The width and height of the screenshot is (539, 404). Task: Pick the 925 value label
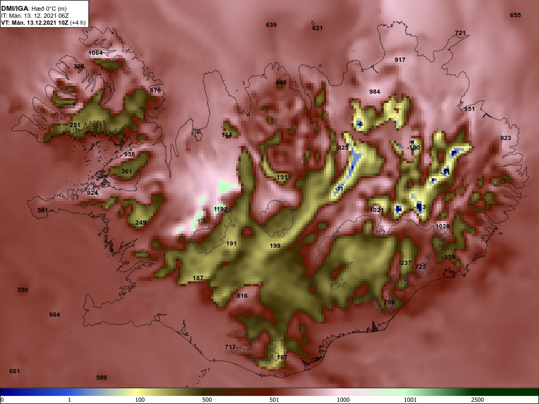click(x=343, y=148)
